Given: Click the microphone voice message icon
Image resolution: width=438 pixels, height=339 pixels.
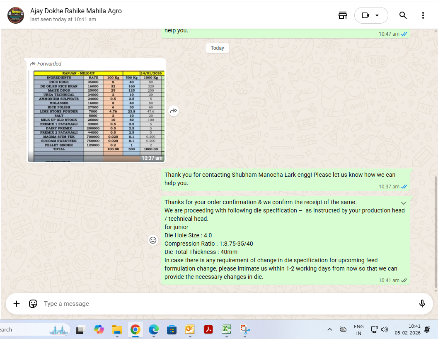Looking at the screenshot, I should tap(422, 304).
